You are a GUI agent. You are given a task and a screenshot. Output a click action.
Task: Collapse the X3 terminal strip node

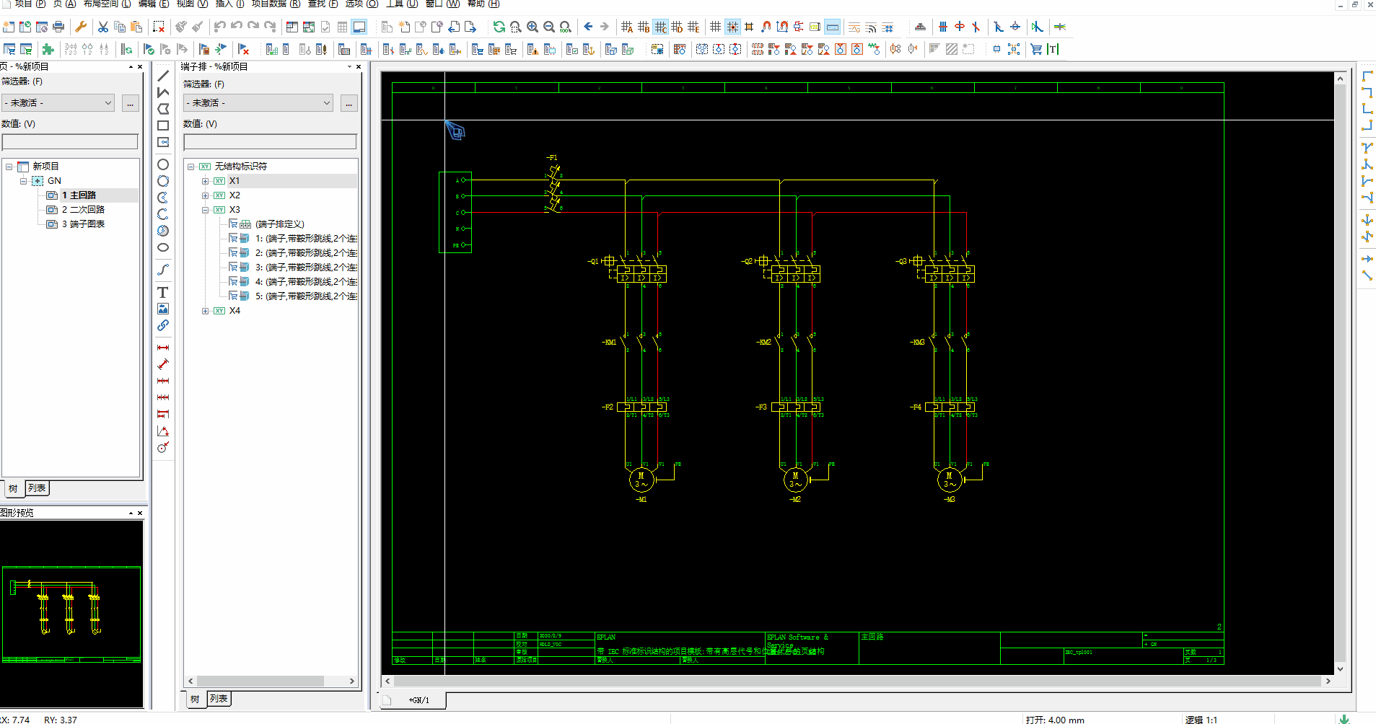pyautogui.click(x=206, y=210)
